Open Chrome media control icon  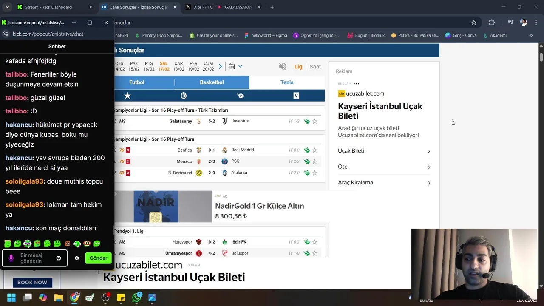(510, 23)
